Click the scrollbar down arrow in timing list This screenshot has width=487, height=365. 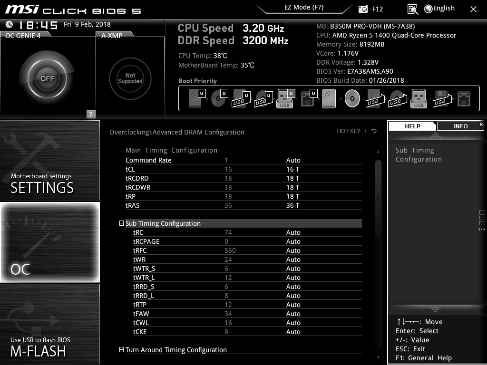tap(378, 357)
